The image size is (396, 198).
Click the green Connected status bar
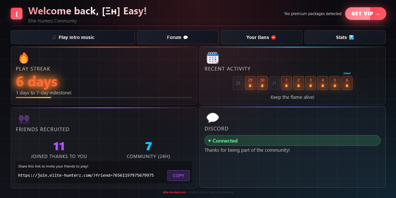coord(292,141)
